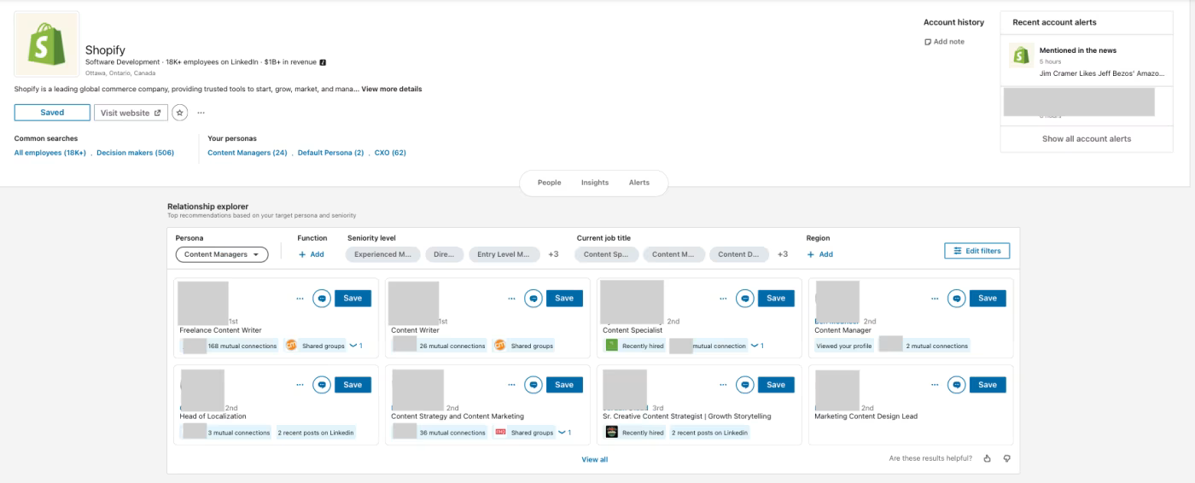
Task: Open Jim Cramer news alert headline
Action: click(1101, 73)
